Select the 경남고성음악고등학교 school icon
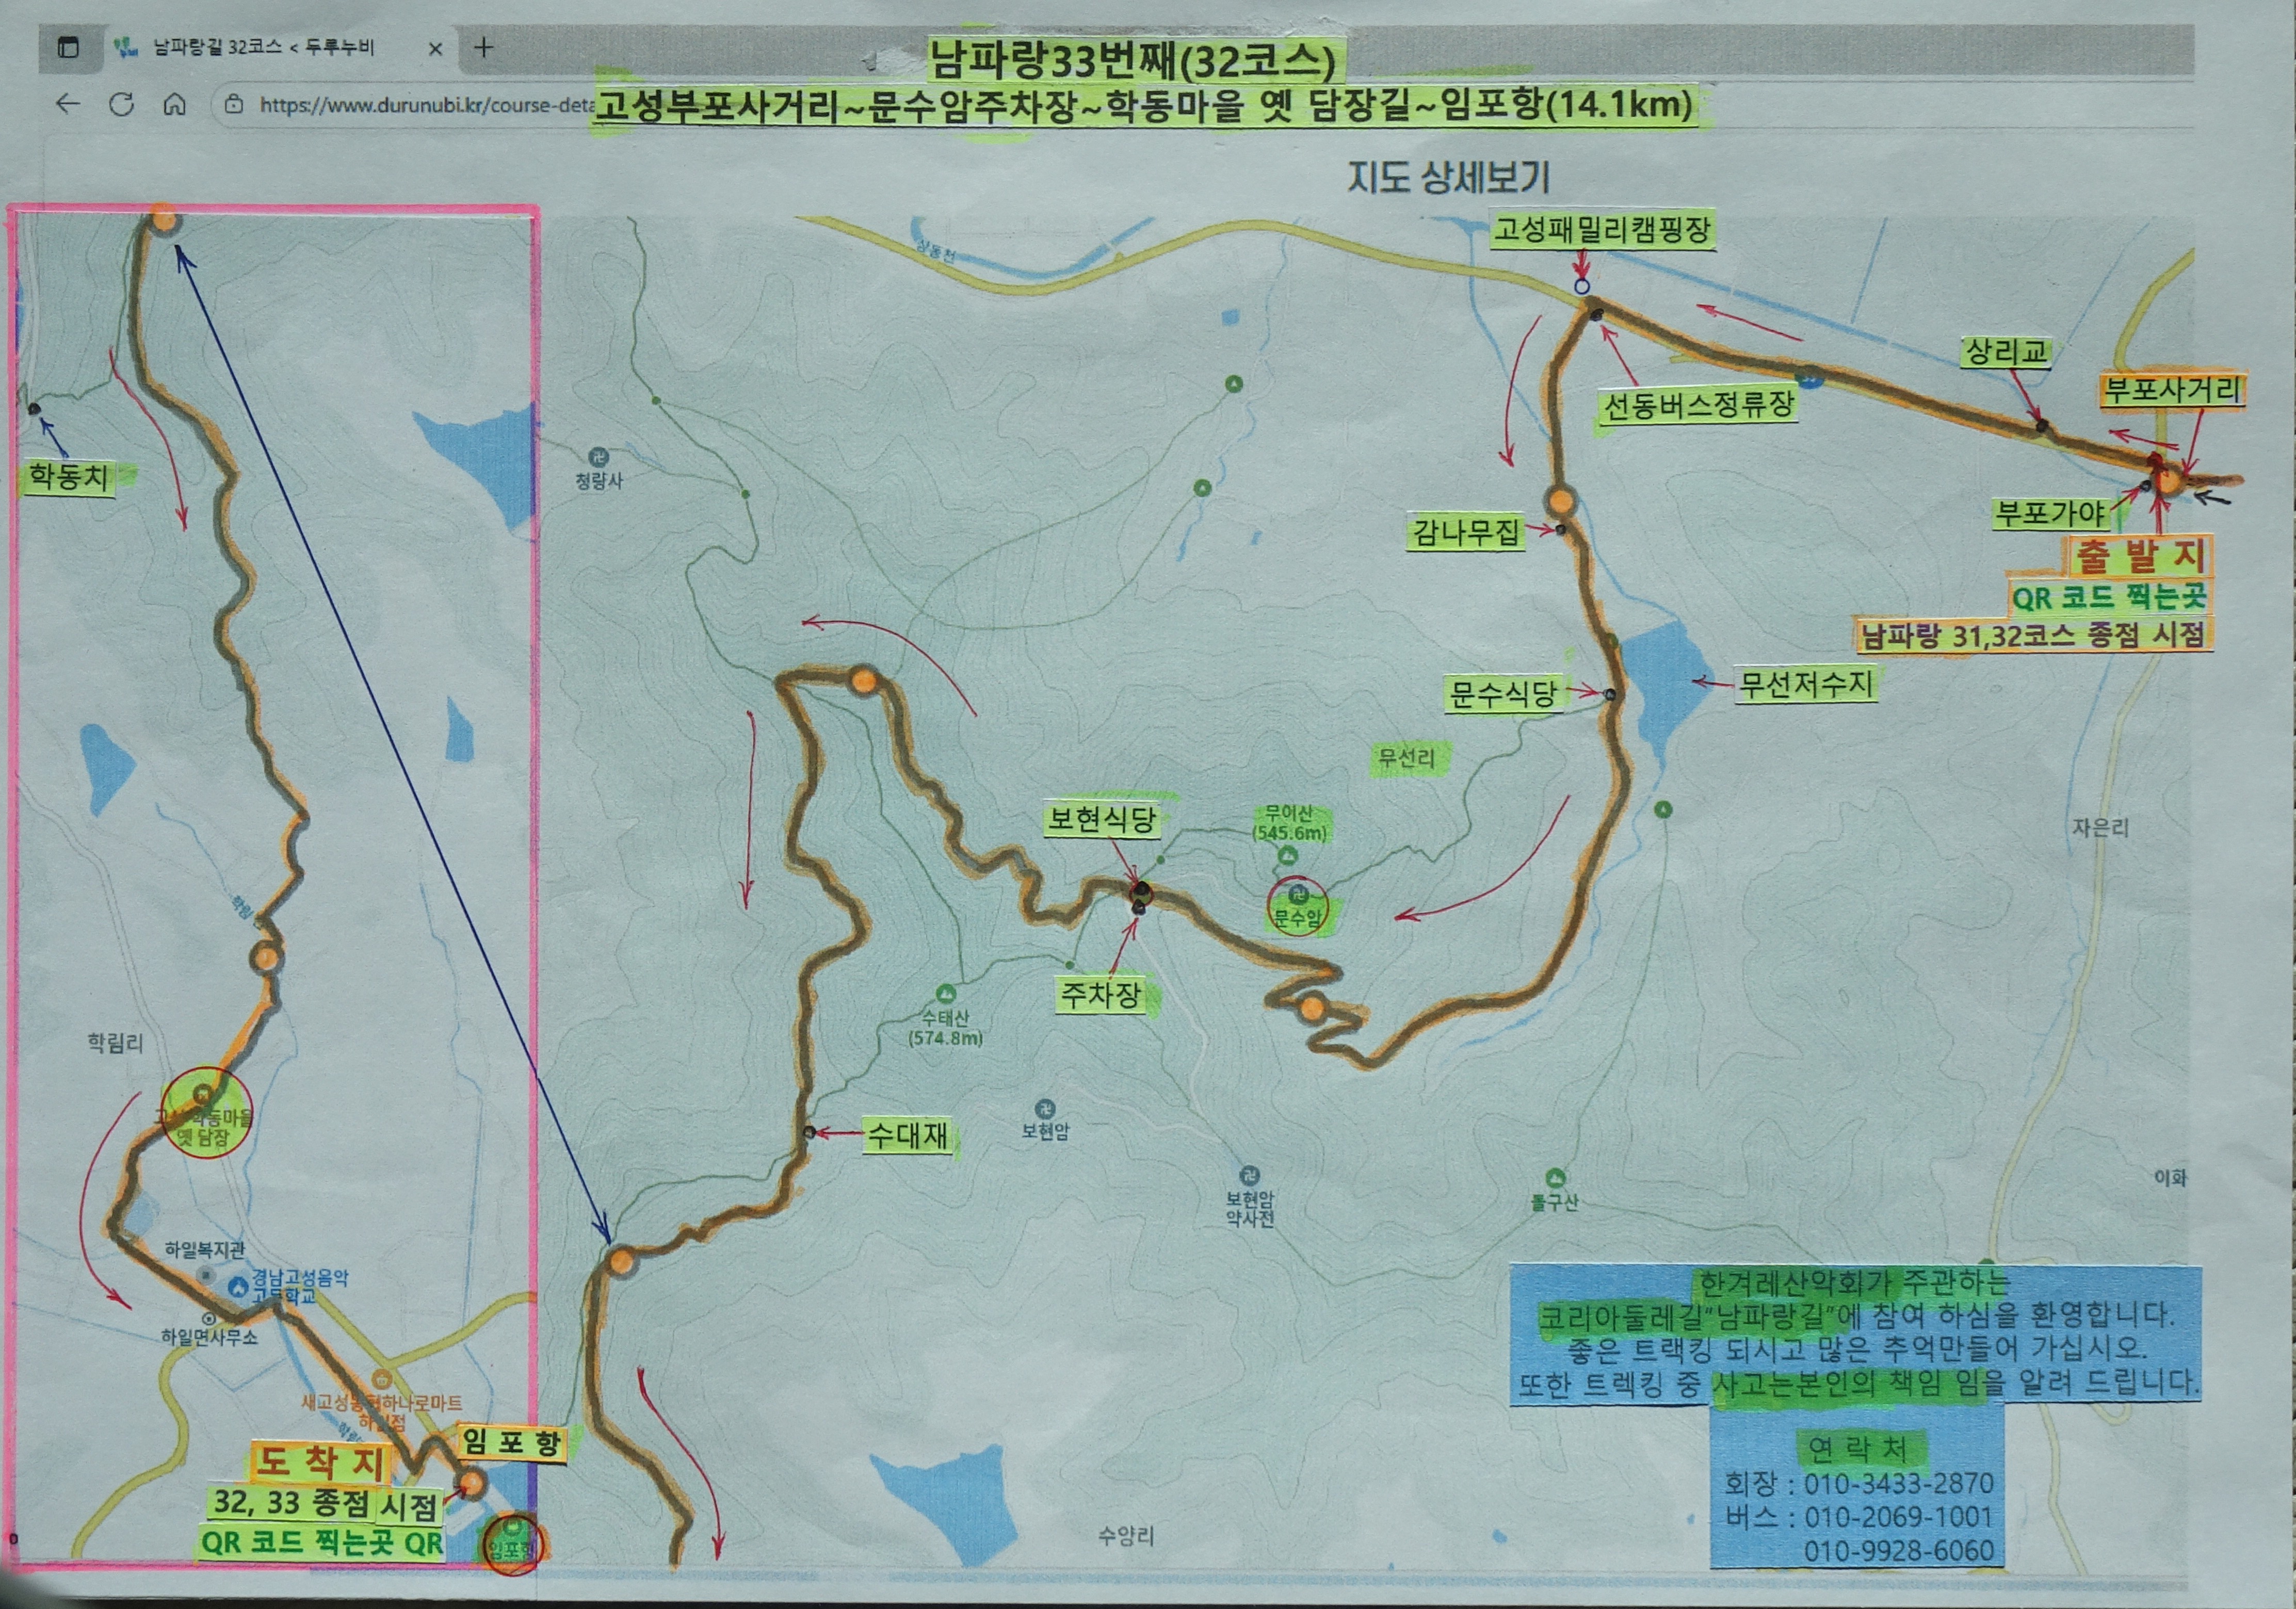This screenshot has height=1609, width=2296. point(238,1287)
